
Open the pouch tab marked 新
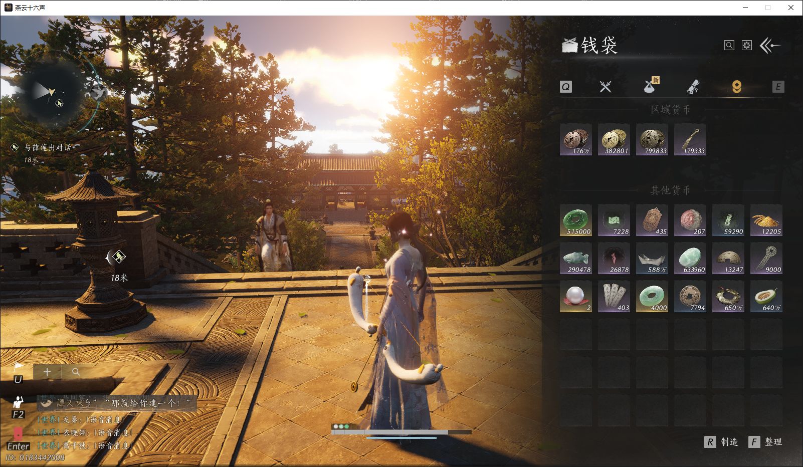(651, 86)
